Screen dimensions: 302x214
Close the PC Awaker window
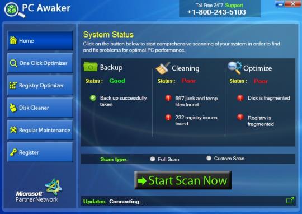point(292,4)
